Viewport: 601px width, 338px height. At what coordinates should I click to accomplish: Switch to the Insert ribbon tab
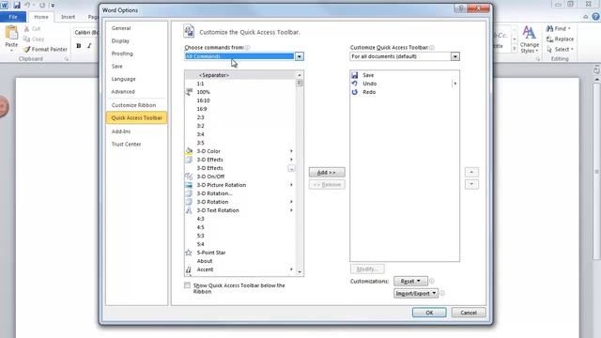point(68,17)
